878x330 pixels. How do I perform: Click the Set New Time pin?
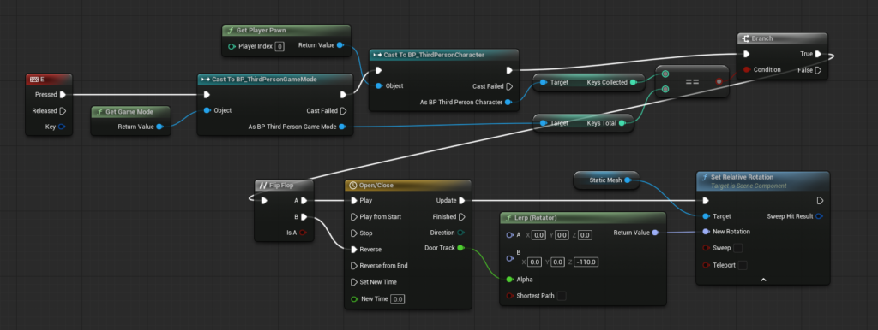354,282
